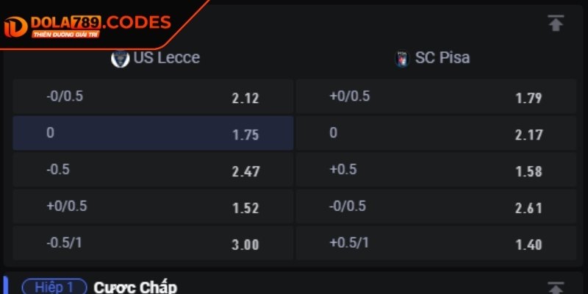The image size is (588, 294).
Task: Click the SC Pisa team crest
Action: point(401,59)
